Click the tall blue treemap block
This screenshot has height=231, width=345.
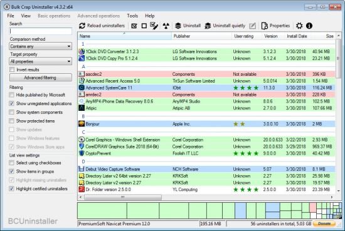[240, 211]
